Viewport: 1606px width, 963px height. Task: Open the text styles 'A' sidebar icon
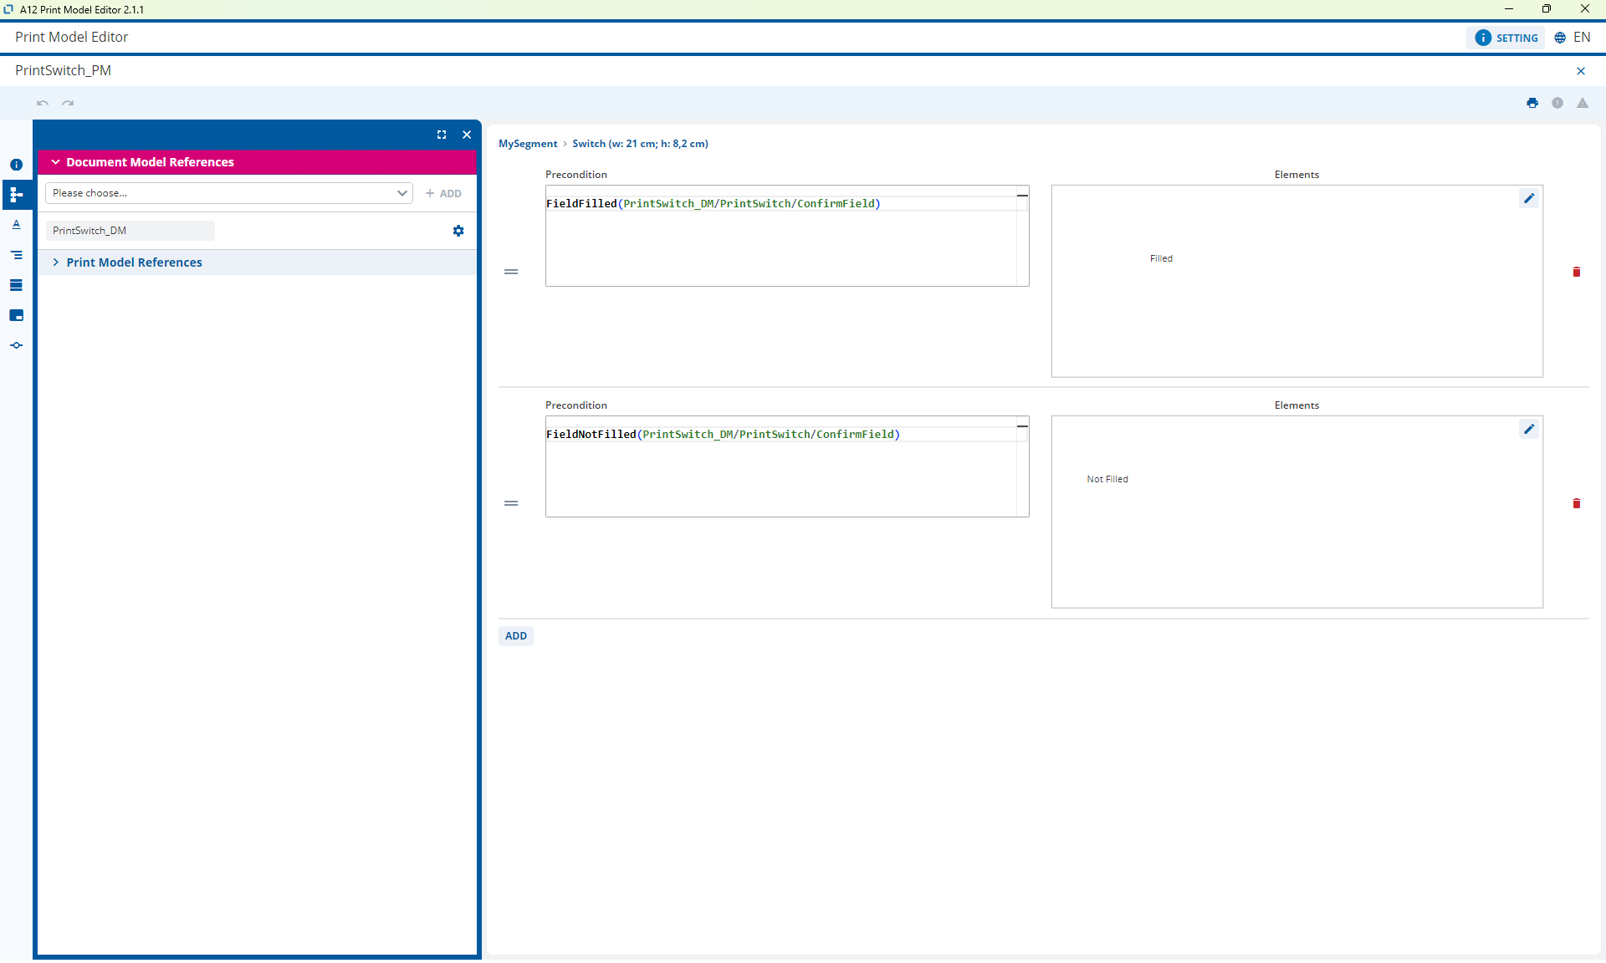16,225
